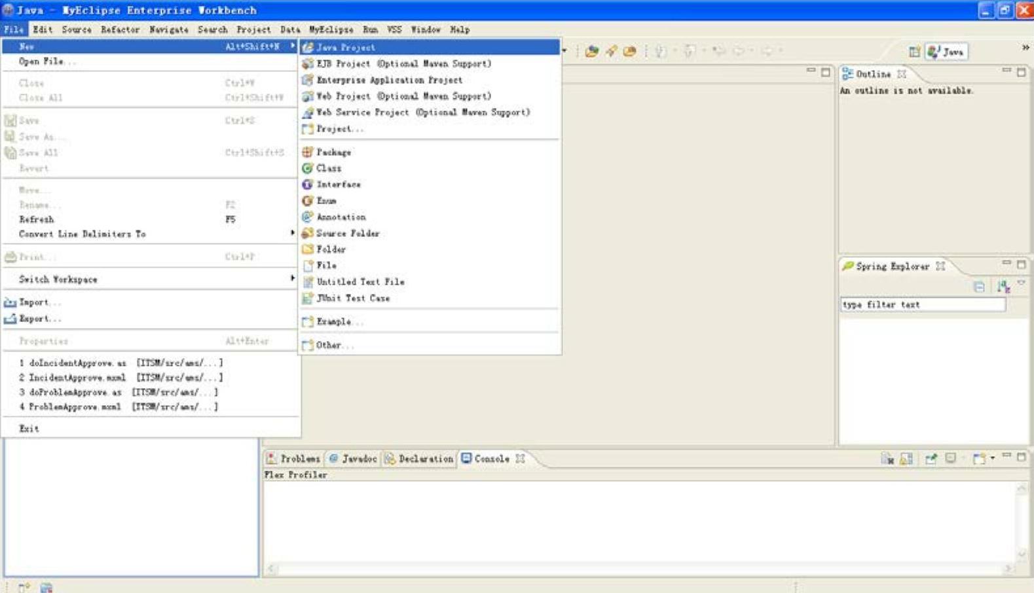Click the File icon in New submenu
The width and height of the screenshot is (1034, 593).
[308, 266]
